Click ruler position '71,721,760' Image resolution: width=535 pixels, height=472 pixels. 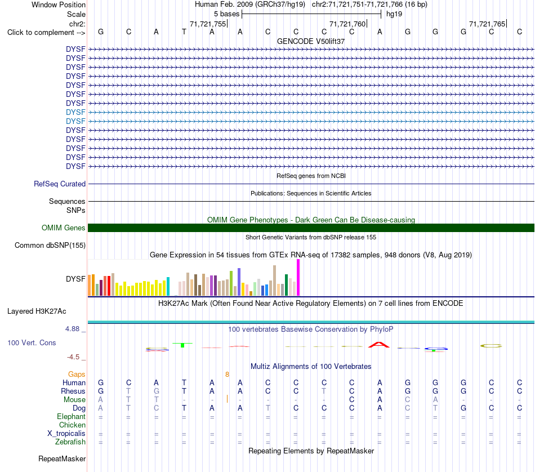[x=347, y=24]
